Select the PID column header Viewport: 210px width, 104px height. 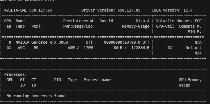58,80
